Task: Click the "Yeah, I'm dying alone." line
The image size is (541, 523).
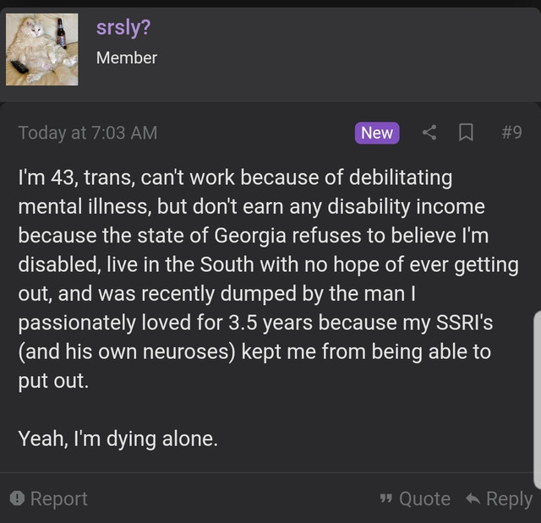Action: click(x=117, y=439)
